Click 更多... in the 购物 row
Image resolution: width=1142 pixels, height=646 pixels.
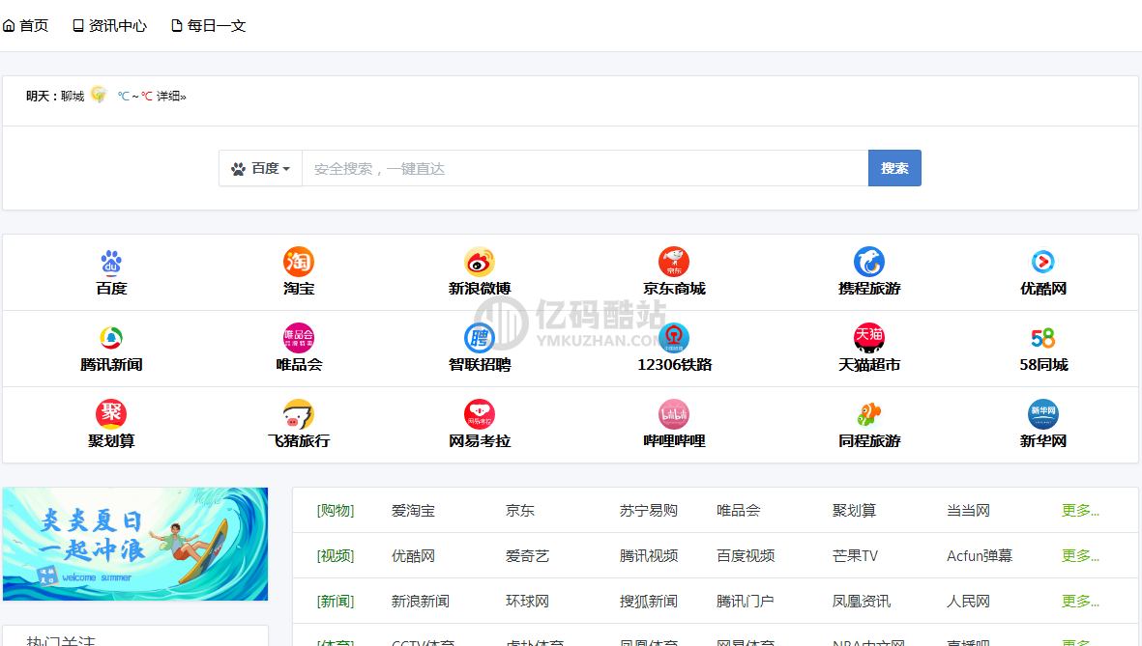point(1080,511)
